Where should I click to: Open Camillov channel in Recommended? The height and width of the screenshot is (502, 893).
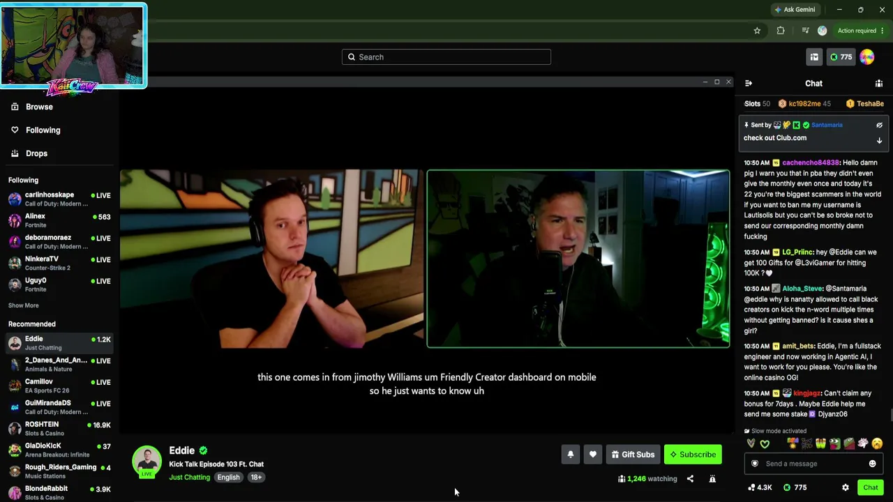point(59,386)
